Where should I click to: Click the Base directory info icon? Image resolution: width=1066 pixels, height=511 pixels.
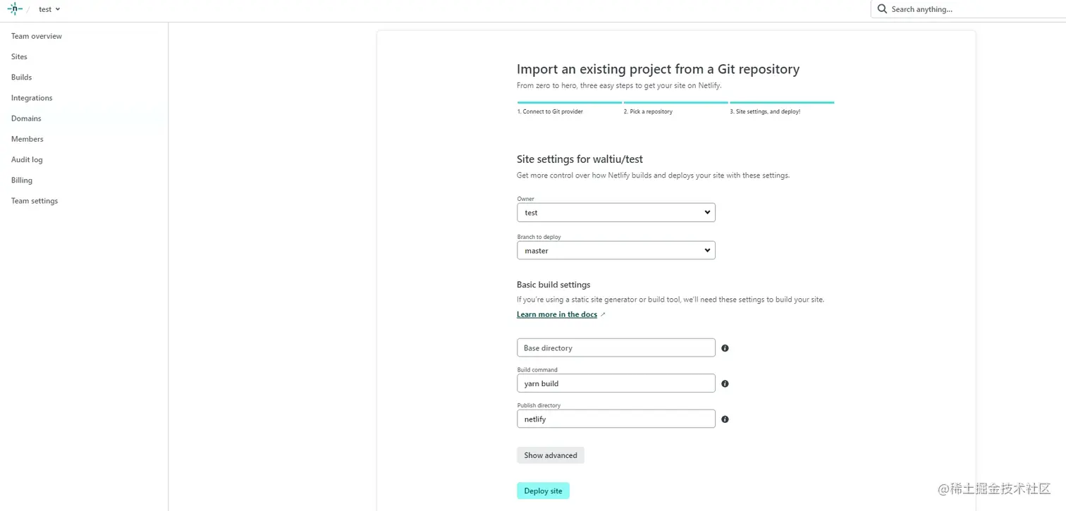click(725, 348)
